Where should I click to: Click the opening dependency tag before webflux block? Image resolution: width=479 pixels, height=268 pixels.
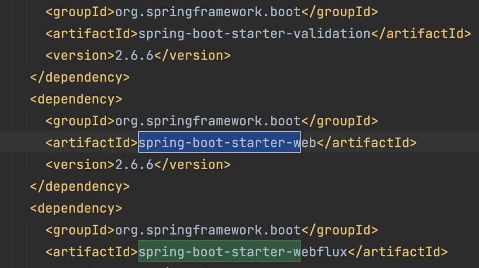point(76,208)
